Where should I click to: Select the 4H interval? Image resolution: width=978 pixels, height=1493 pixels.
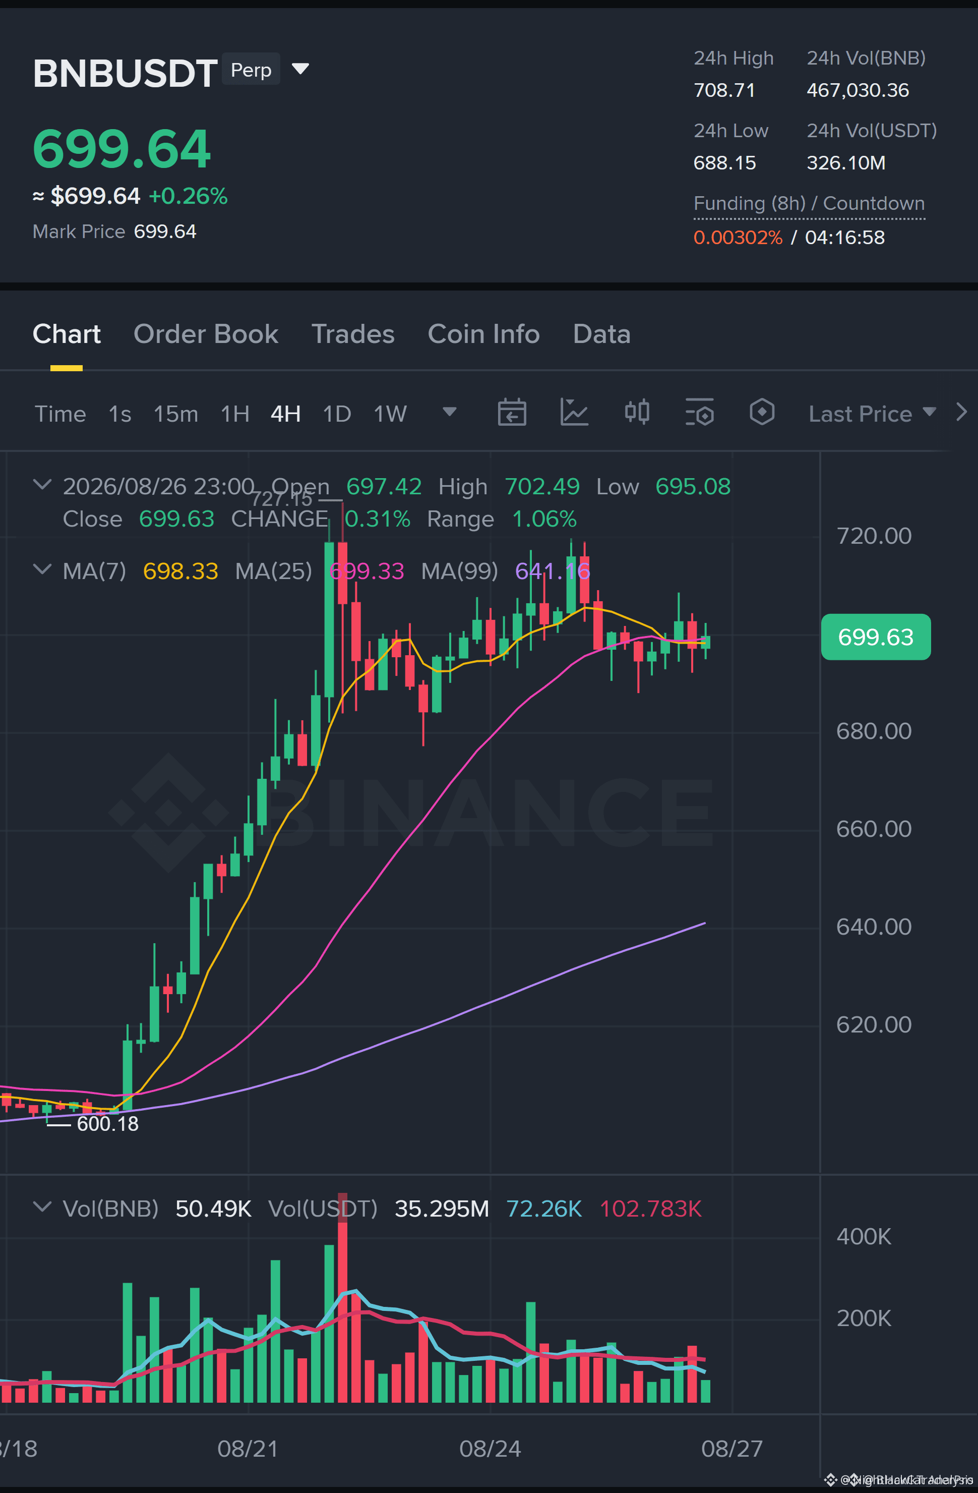[285, 414]
